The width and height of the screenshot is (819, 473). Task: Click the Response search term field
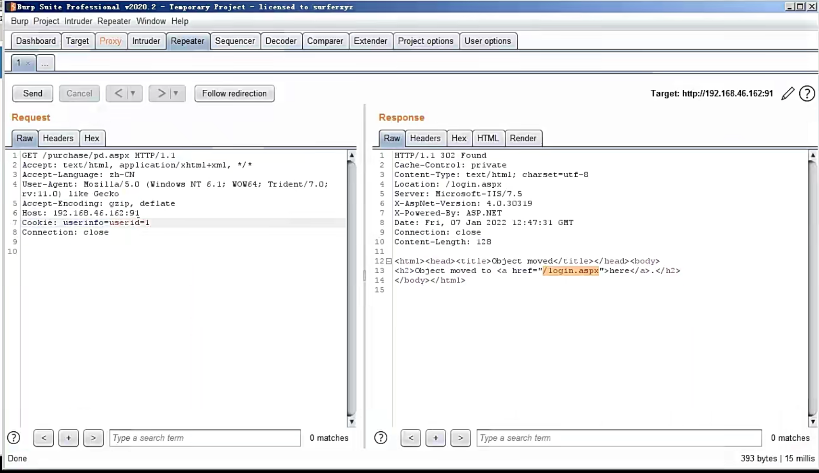tap(619, 438)
